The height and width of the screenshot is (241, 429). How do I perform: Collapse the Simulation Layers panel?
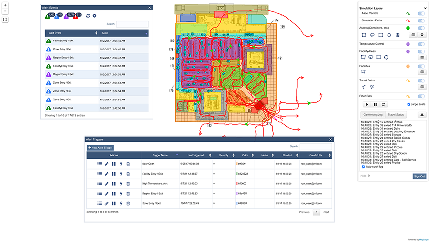425,8
